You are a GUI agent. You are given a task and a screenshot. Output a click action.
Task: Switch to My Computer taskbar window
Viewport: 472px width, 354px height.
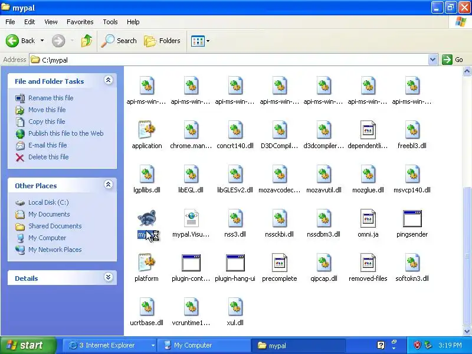click(x=204, y=345)
